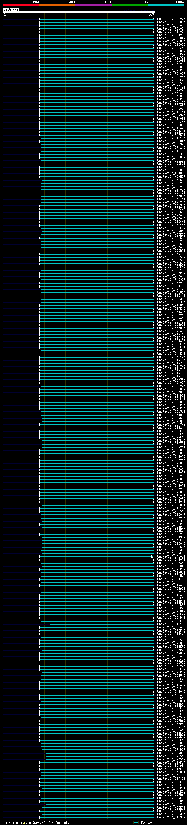187x825 pixels.
Task: Select label UniRef100_Q43040
Action: [x=171, y=692]
